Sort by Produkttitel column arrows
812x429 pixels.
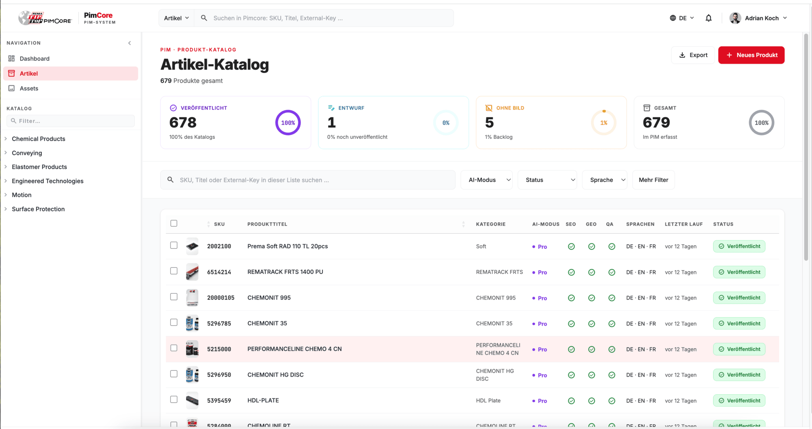tap(463, 224)
